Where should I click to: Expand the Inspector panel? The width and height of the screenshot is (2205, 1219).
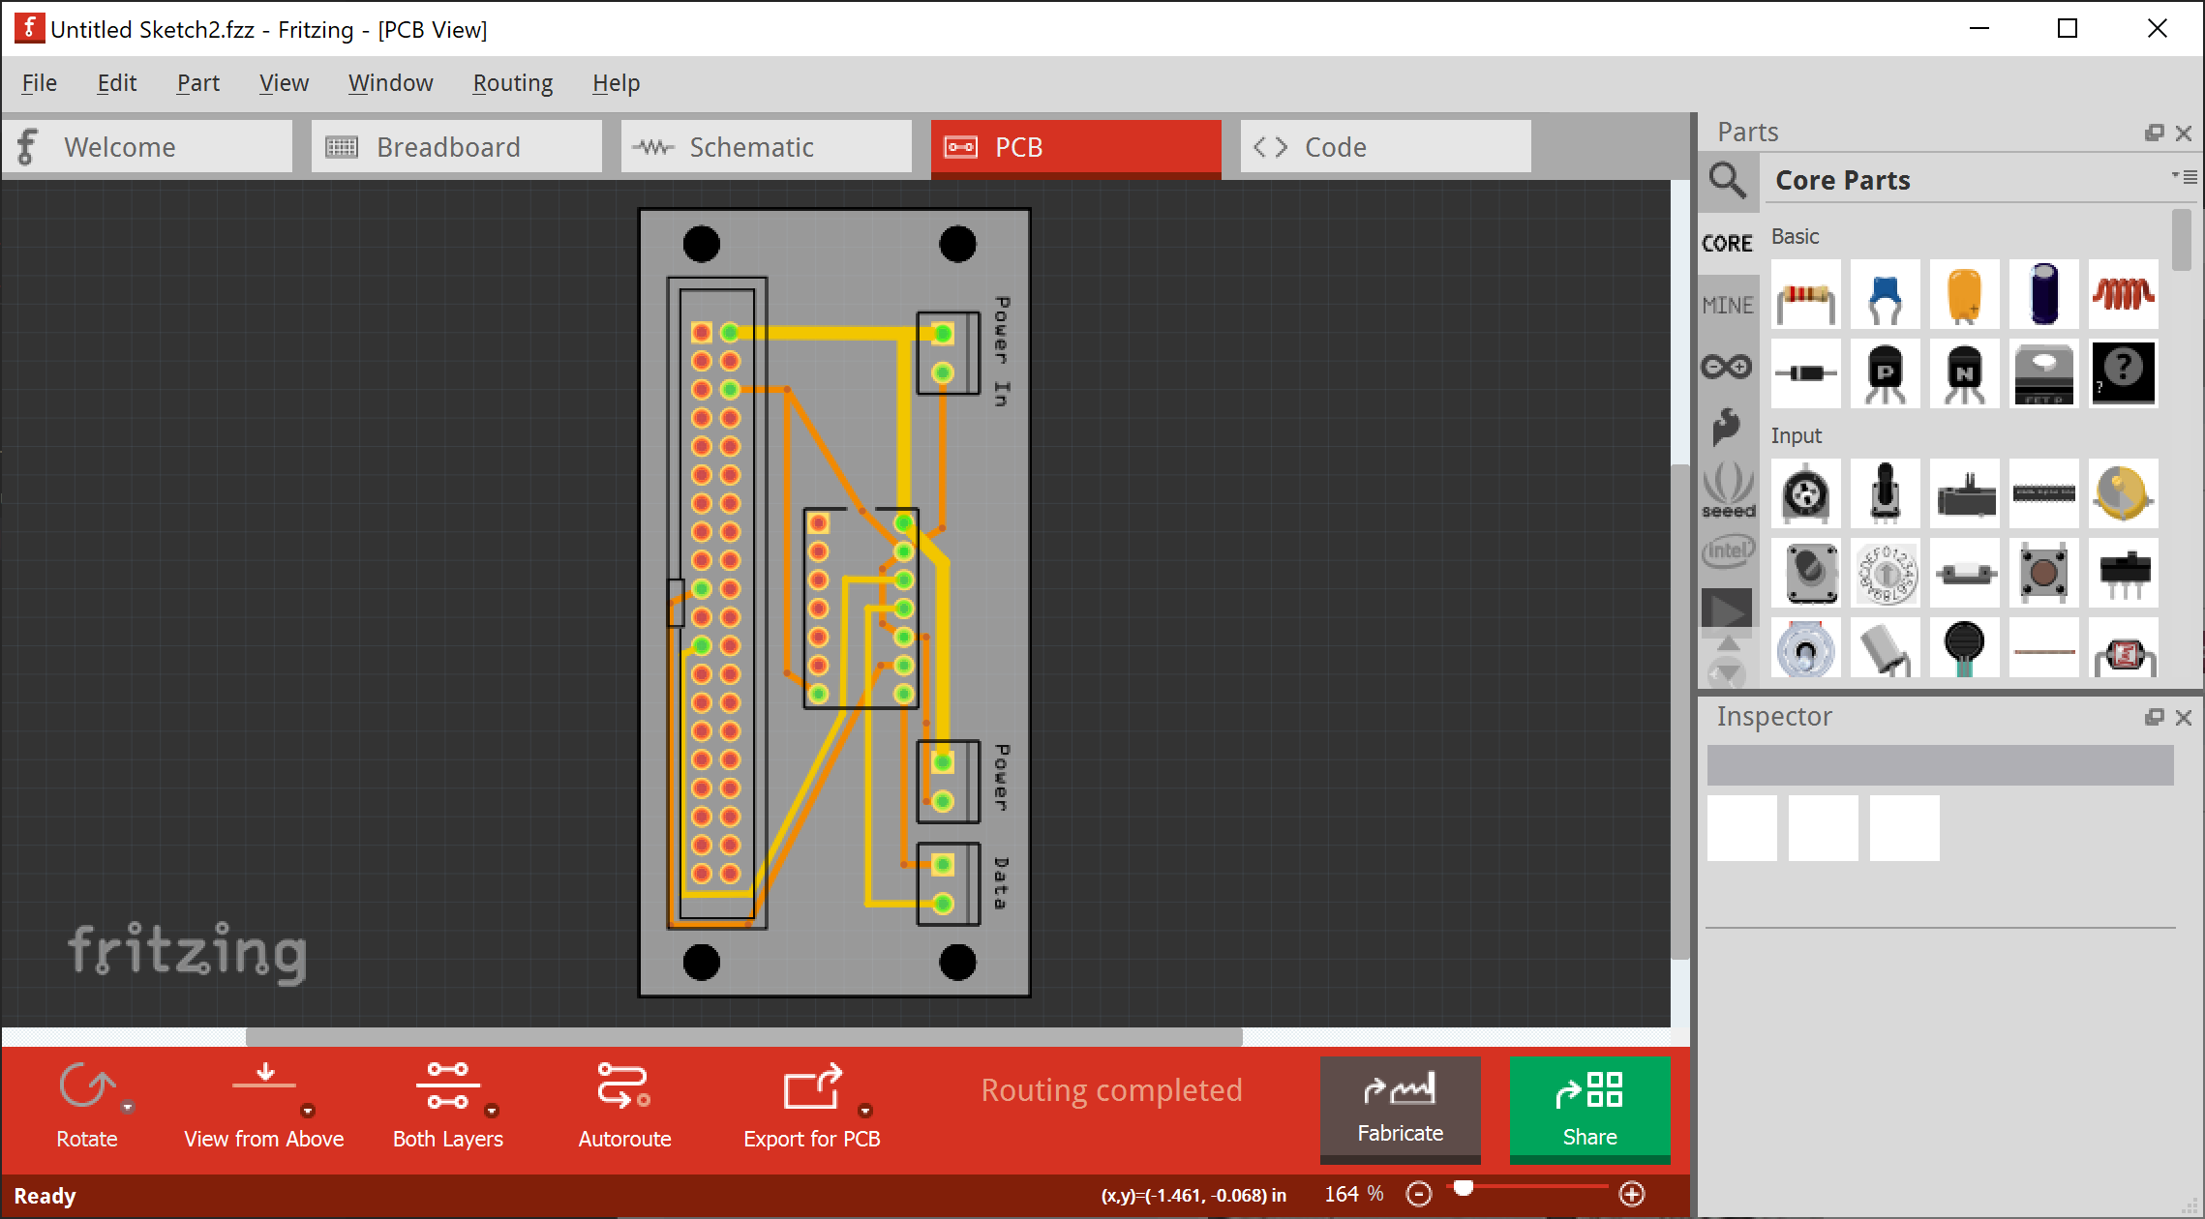click(2153, 716)
